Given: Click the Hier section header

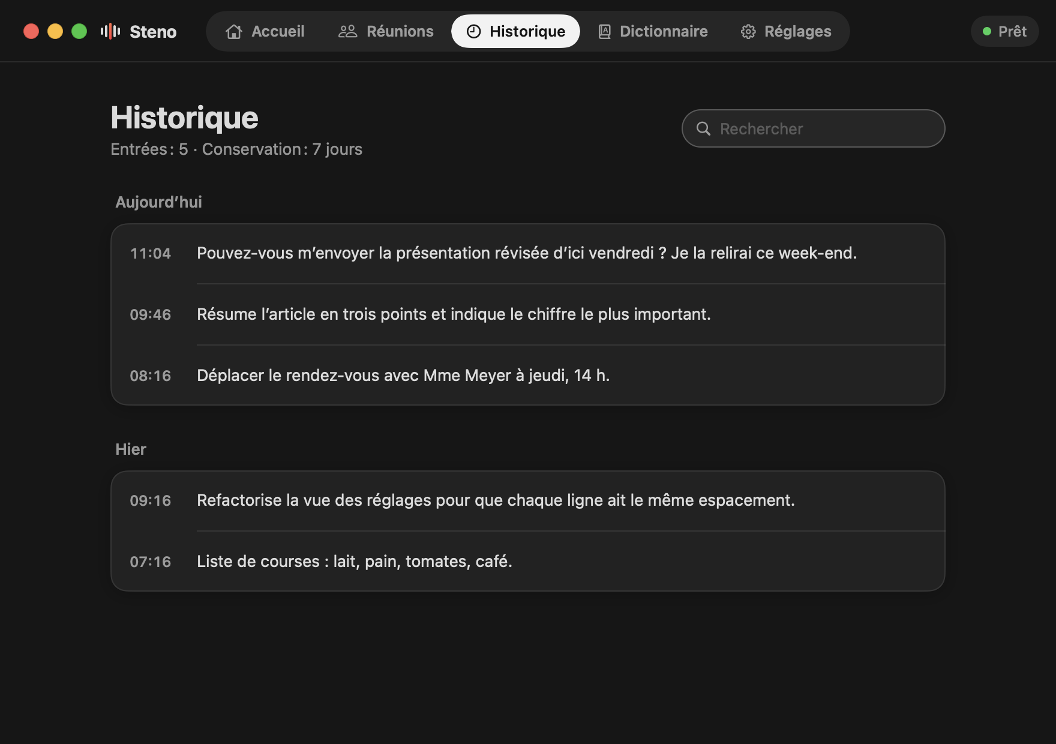Looking at the screenshot, I should coord(131,449).
